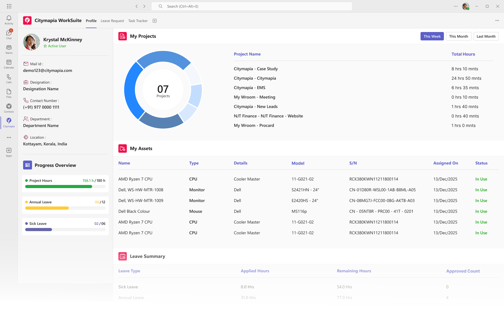Select the Citymapia sidebar app icon
The height and width of the screenshot is (324, 504).
[x=9, y=123]
